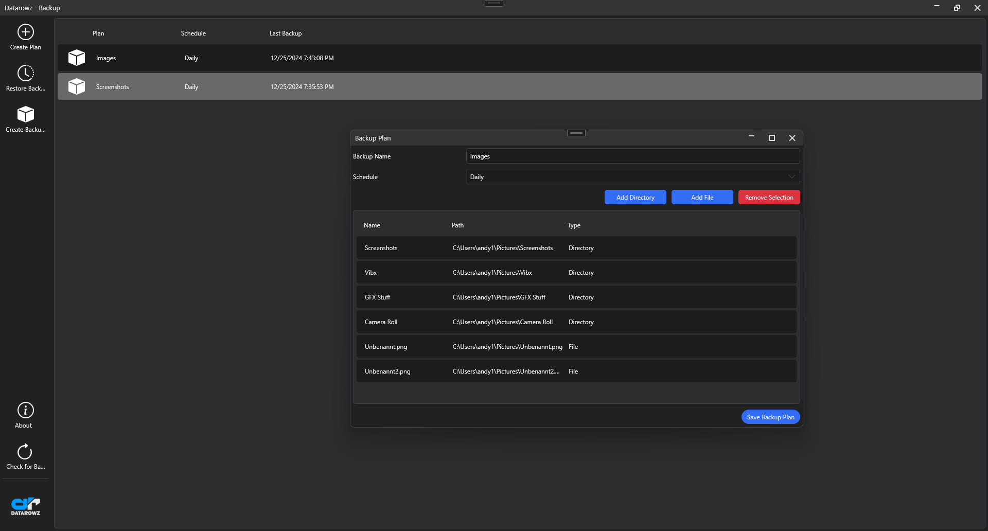The width and height of the screenshot is (988, 531).
Task: Click the Check for Backups refresh icon
Action: click(x=25, y=451)
